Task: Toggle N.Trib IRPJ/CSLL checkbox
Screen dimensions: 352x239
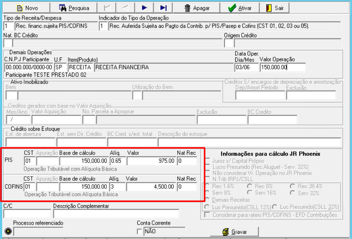Action: (x=207, y=179)
